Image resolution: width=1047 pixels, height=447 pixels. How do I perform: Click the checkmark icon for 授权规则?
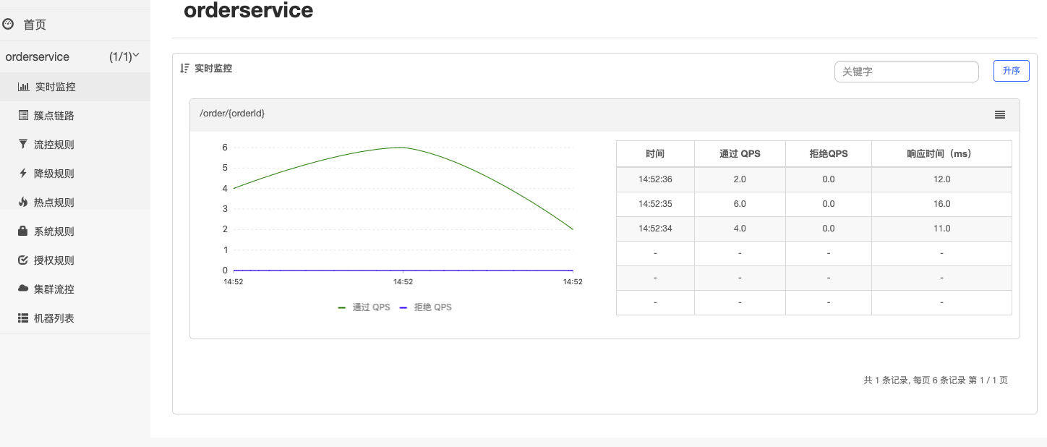[x=23, y=260]
